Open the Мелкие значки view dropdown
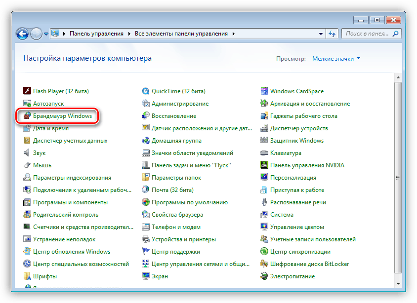417x303 pixels. click(x=334, y=58)
